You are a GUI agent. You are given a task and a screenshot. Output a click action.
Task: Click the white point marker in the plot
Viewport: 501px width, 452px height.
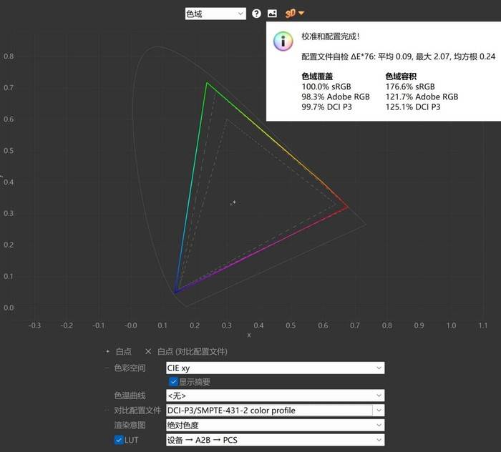(x=234, y=202)
